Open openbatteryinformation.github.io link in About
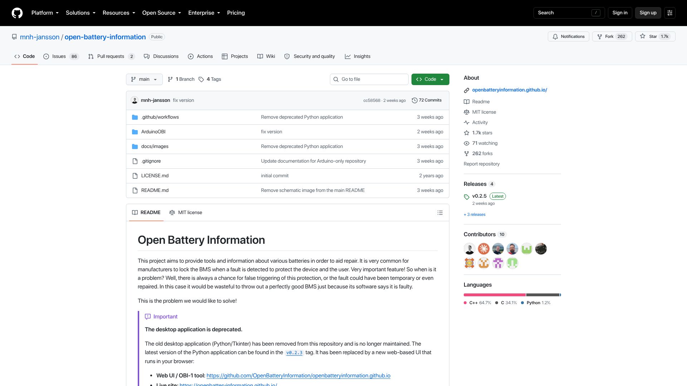Image resolution: width=687 pixels, height=386 pixels. click(x=510, y=90)
